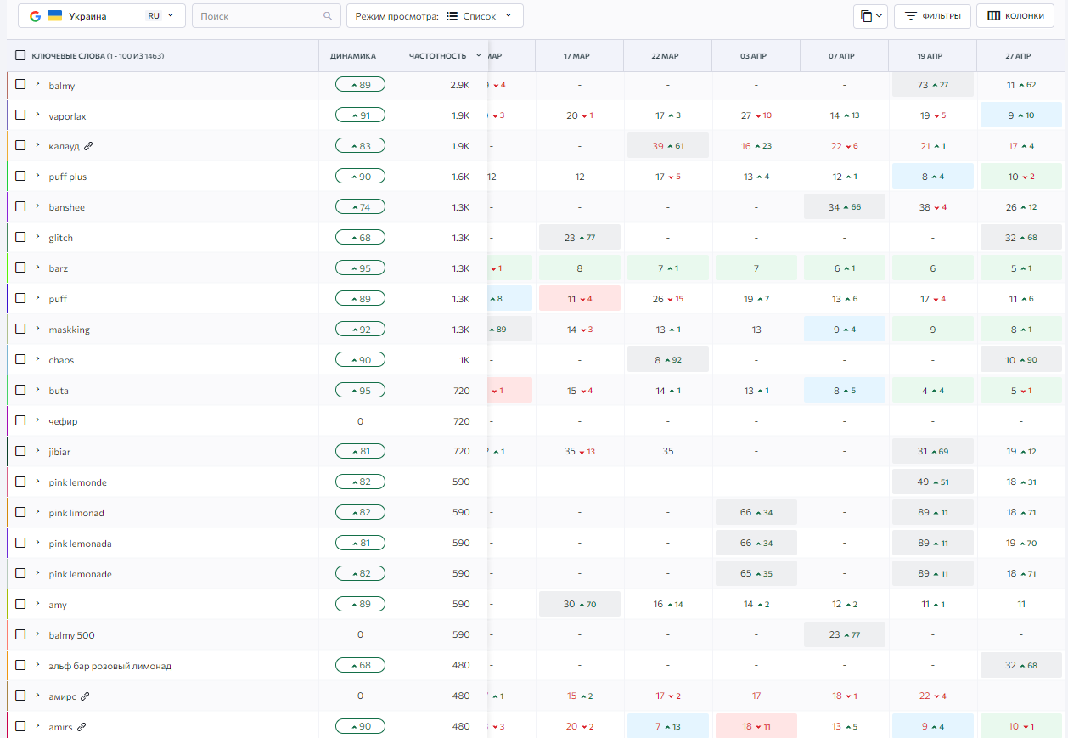The image size is (1068, 738).
Task: Check the chaos keyword checkbox
Action: click(20, 359)
